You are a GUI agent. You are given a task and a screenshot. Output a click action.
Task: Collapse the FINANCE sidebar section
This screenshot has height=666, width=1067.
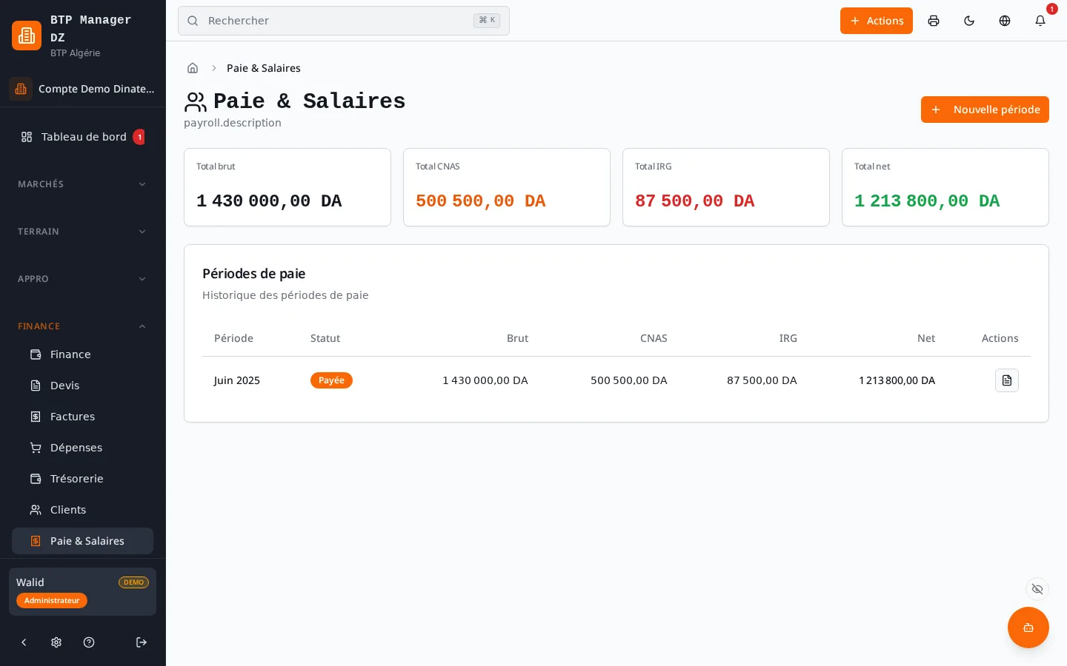(x=82, y=326)
